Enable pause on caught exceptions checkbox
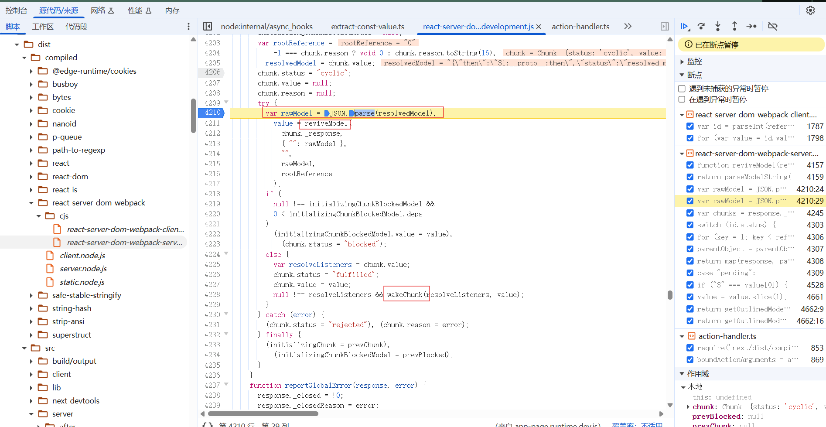Screen dimensions: 826x427 pos(682,99)
